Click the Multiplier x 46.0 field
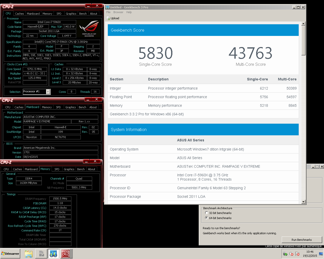 (x=35, y=74)
